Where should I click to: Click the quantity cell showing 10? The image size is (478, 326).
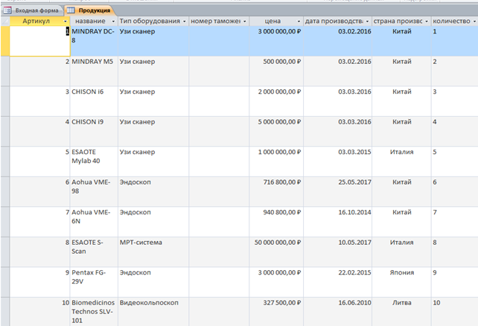point(454,312)
